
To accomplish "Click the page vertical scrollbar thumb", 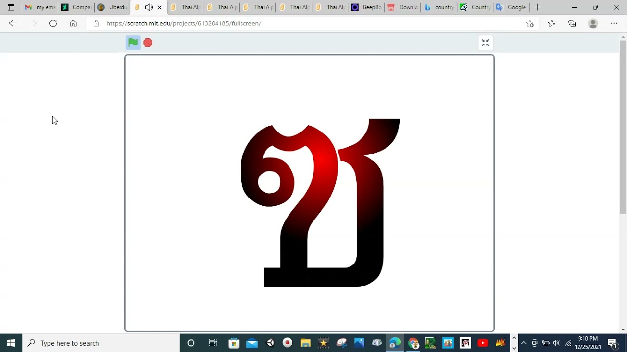I will pos(623,127).
